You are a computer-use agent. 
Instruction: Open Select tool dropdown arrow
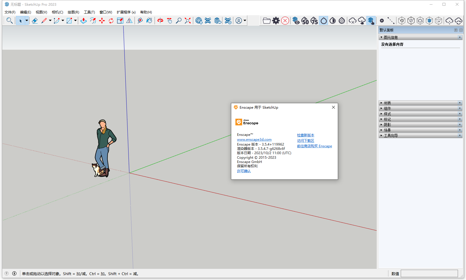27,21
